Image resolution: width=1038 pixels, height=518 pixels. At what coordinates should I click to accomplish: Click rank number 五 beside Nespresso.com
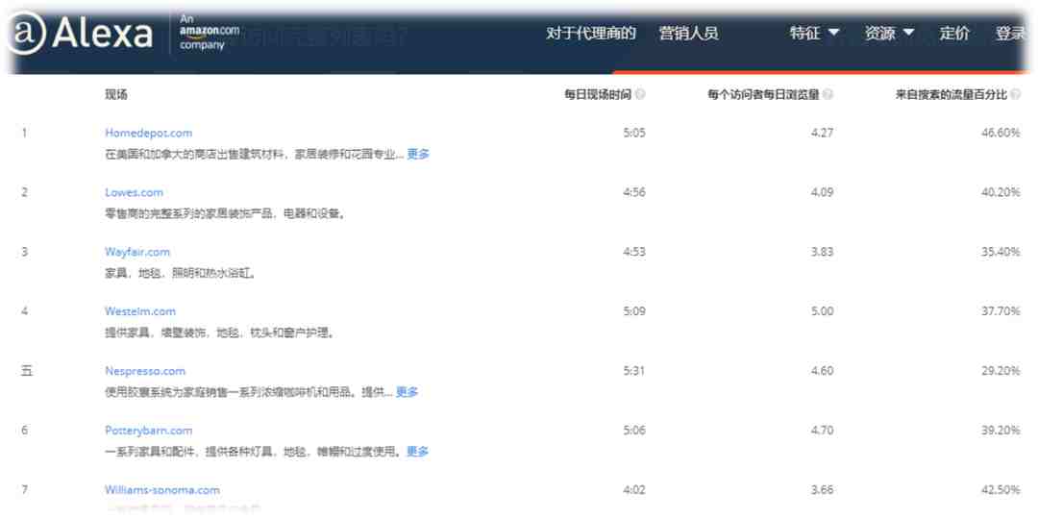coord(26,371)
